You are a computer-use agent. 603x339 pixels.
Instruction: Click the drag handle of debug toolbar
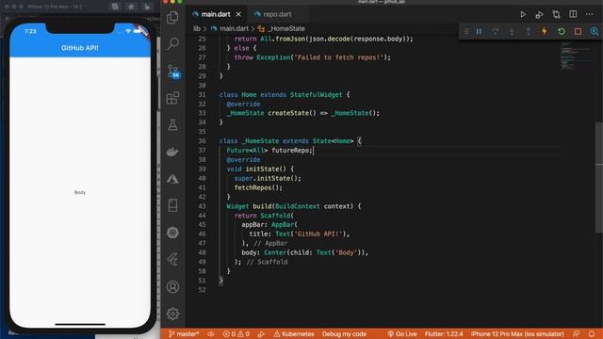(465, 31)
